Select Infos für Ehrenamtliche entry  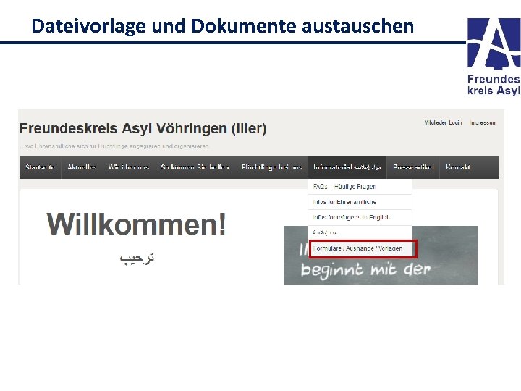point(360,202)
